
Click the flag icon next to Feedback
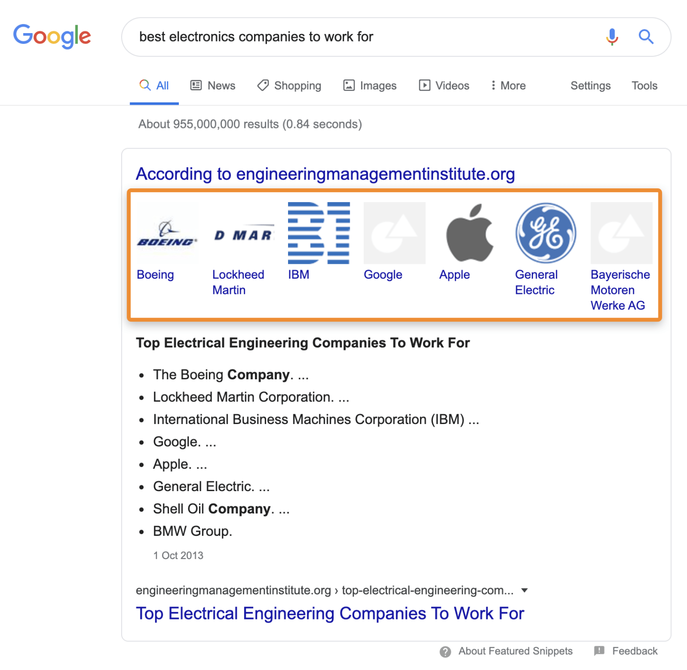(598, 651)
